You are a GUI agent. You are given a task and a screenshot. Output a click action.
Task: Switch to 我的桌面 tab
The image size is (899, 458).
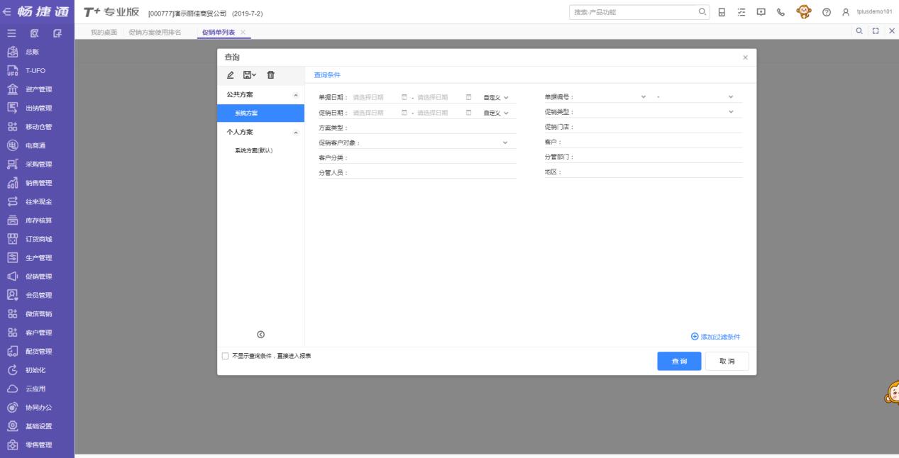coord(104,33)
